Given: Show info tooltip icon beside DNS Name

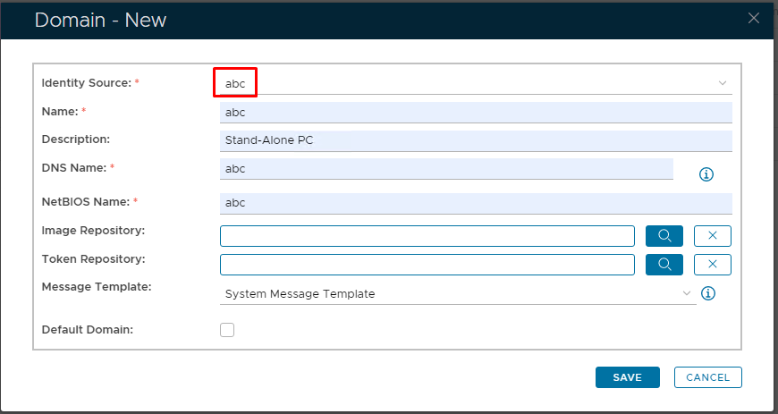Looking at the screenshot, I should pos(706,174).
